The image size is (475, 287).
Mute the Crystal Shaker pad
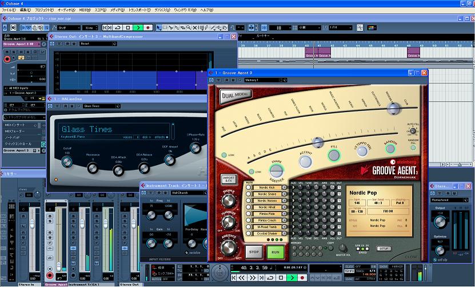(x=249, y=233)
